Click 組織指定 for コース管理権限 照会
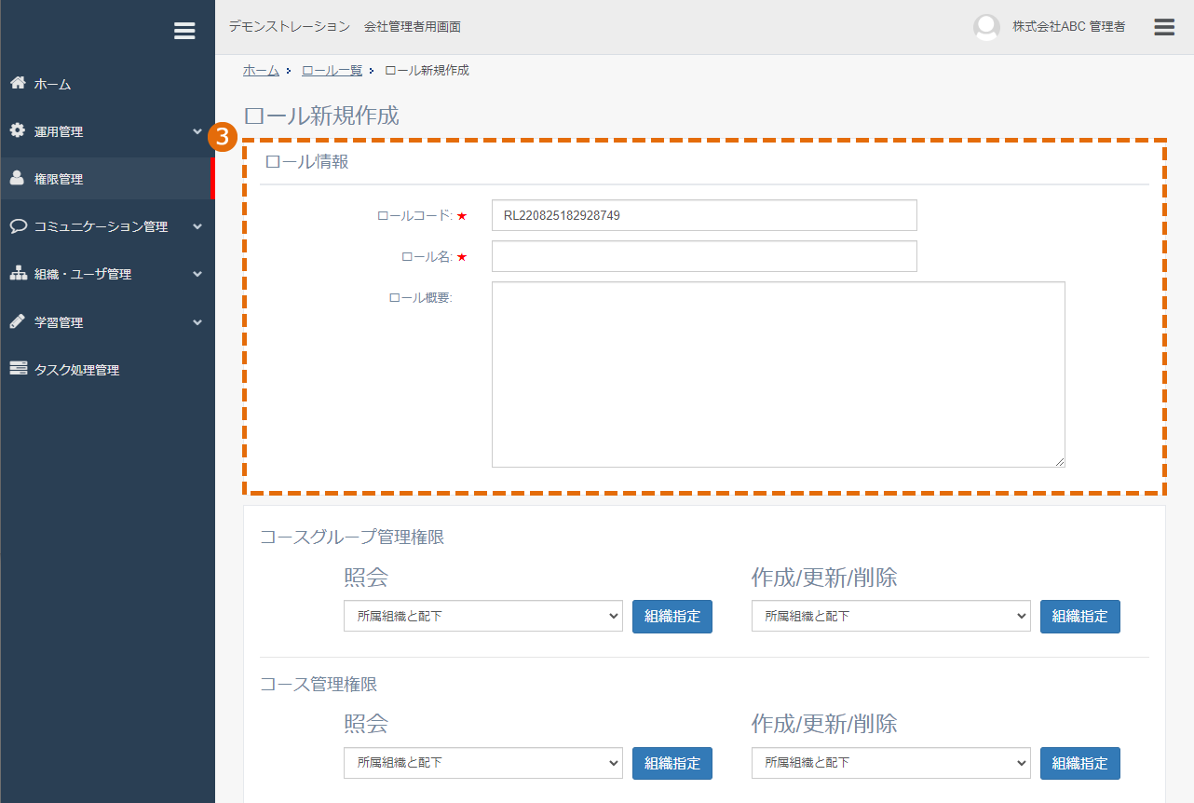 672,764
